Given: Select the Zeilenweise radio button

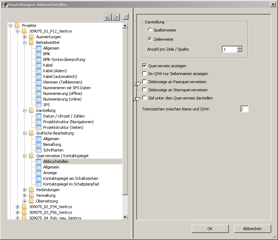Looking at the screenshot, I should [x=150, y=39].
